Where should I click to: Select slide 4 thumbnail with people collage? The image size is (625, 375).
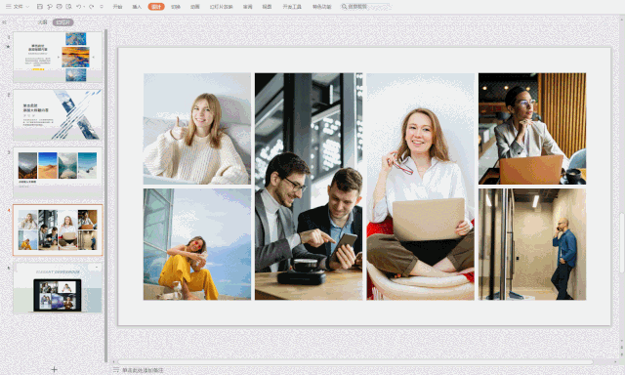click(x=58, y=229)
